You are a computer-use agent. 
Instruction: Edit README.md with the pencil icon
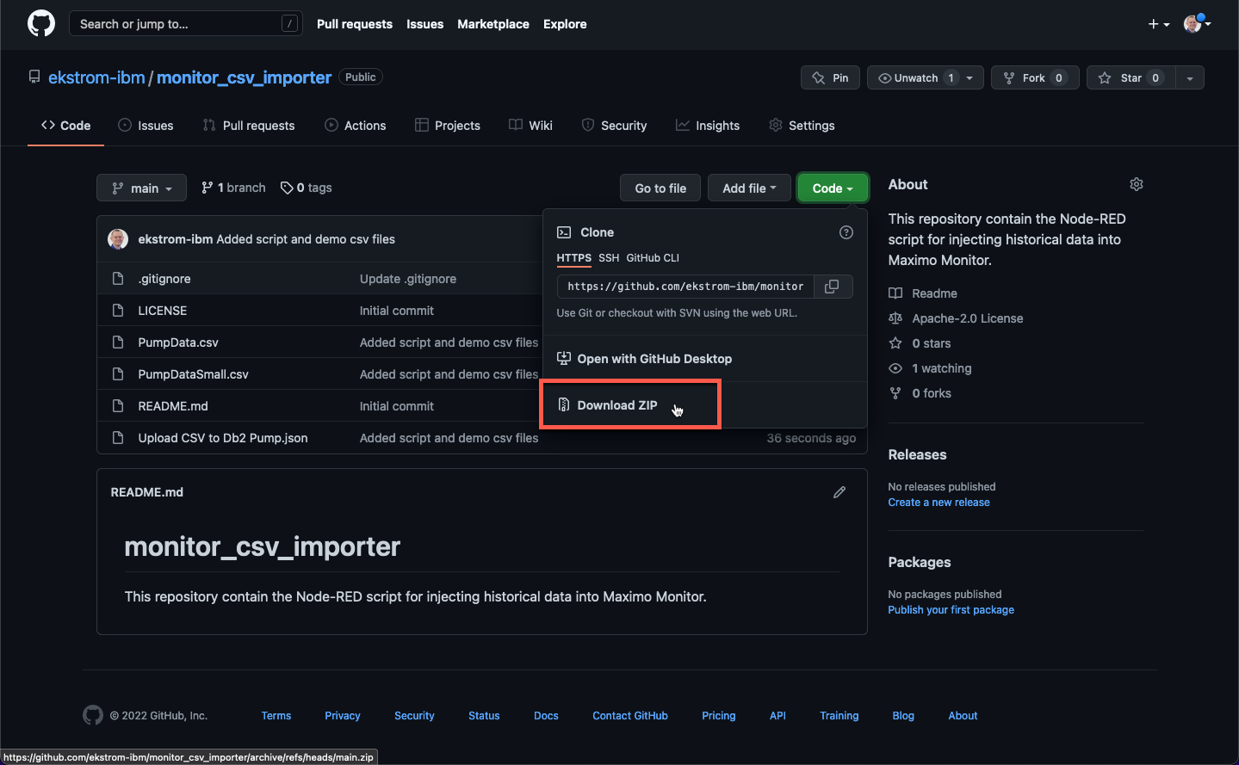coord(839,492)
